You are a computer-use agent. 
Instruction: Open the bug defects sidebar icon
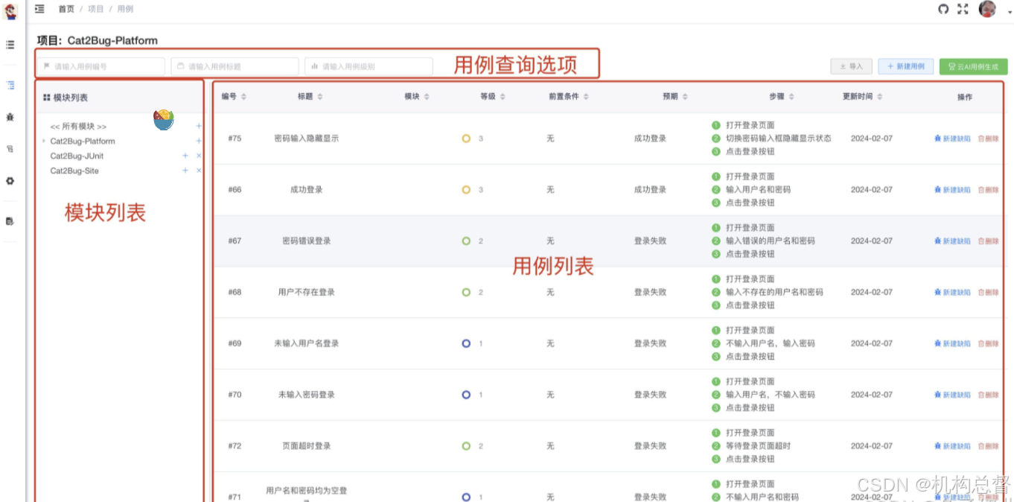10,117
